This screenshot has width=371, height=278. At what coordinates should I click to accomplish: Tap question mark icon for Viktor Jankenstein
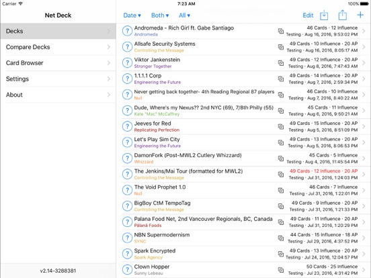(127, 63)
